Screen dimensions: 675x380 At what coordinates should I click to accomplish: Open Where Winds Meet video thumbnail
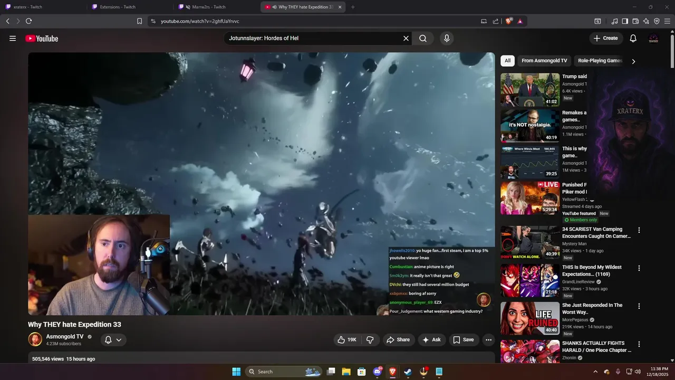(x=530, y=162)
